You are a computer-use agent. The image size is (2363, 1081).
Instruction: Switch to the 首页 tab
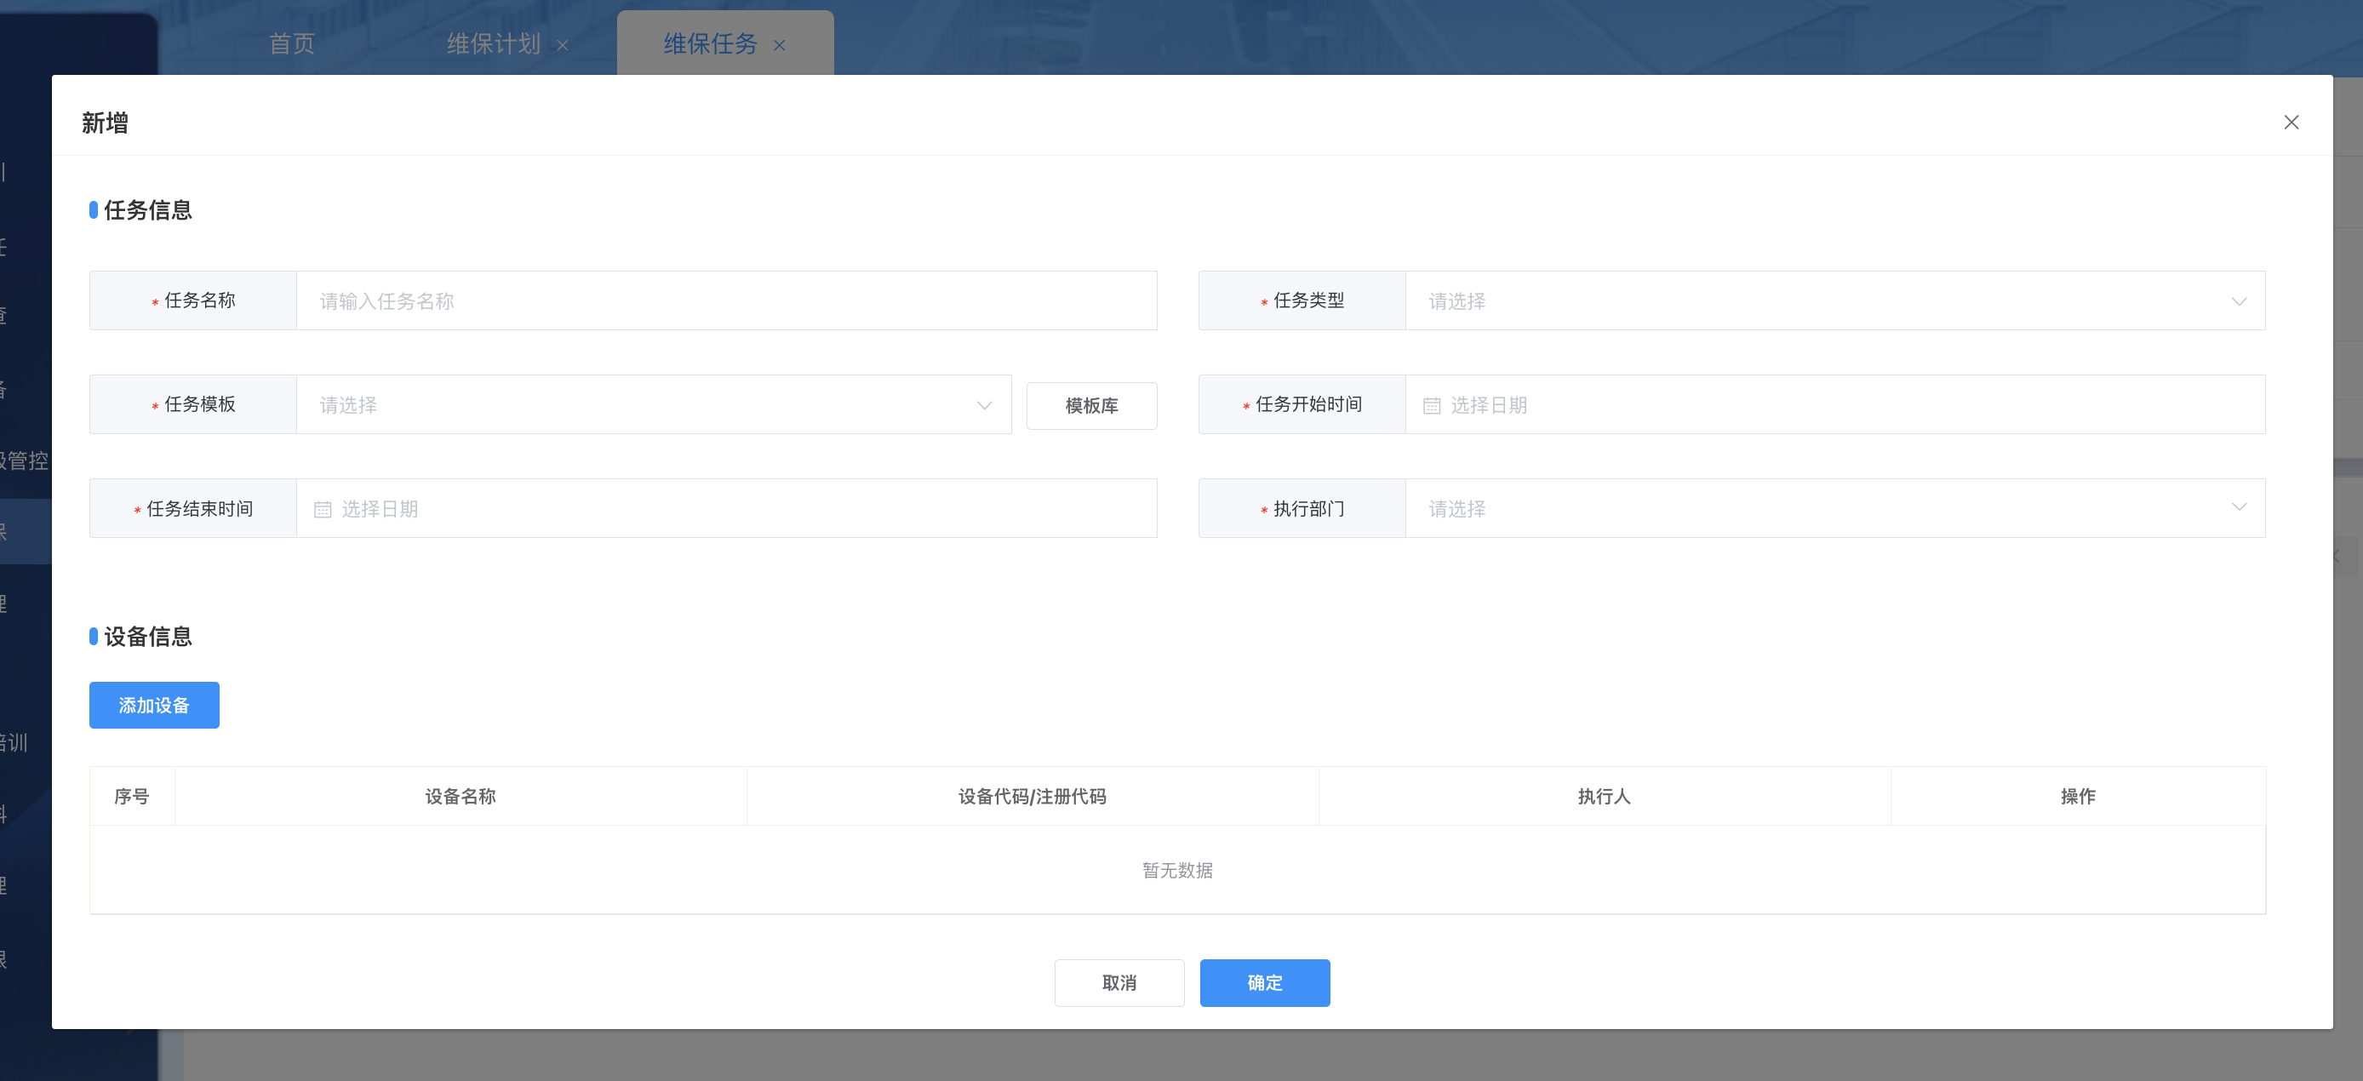(x=292, y=43)
